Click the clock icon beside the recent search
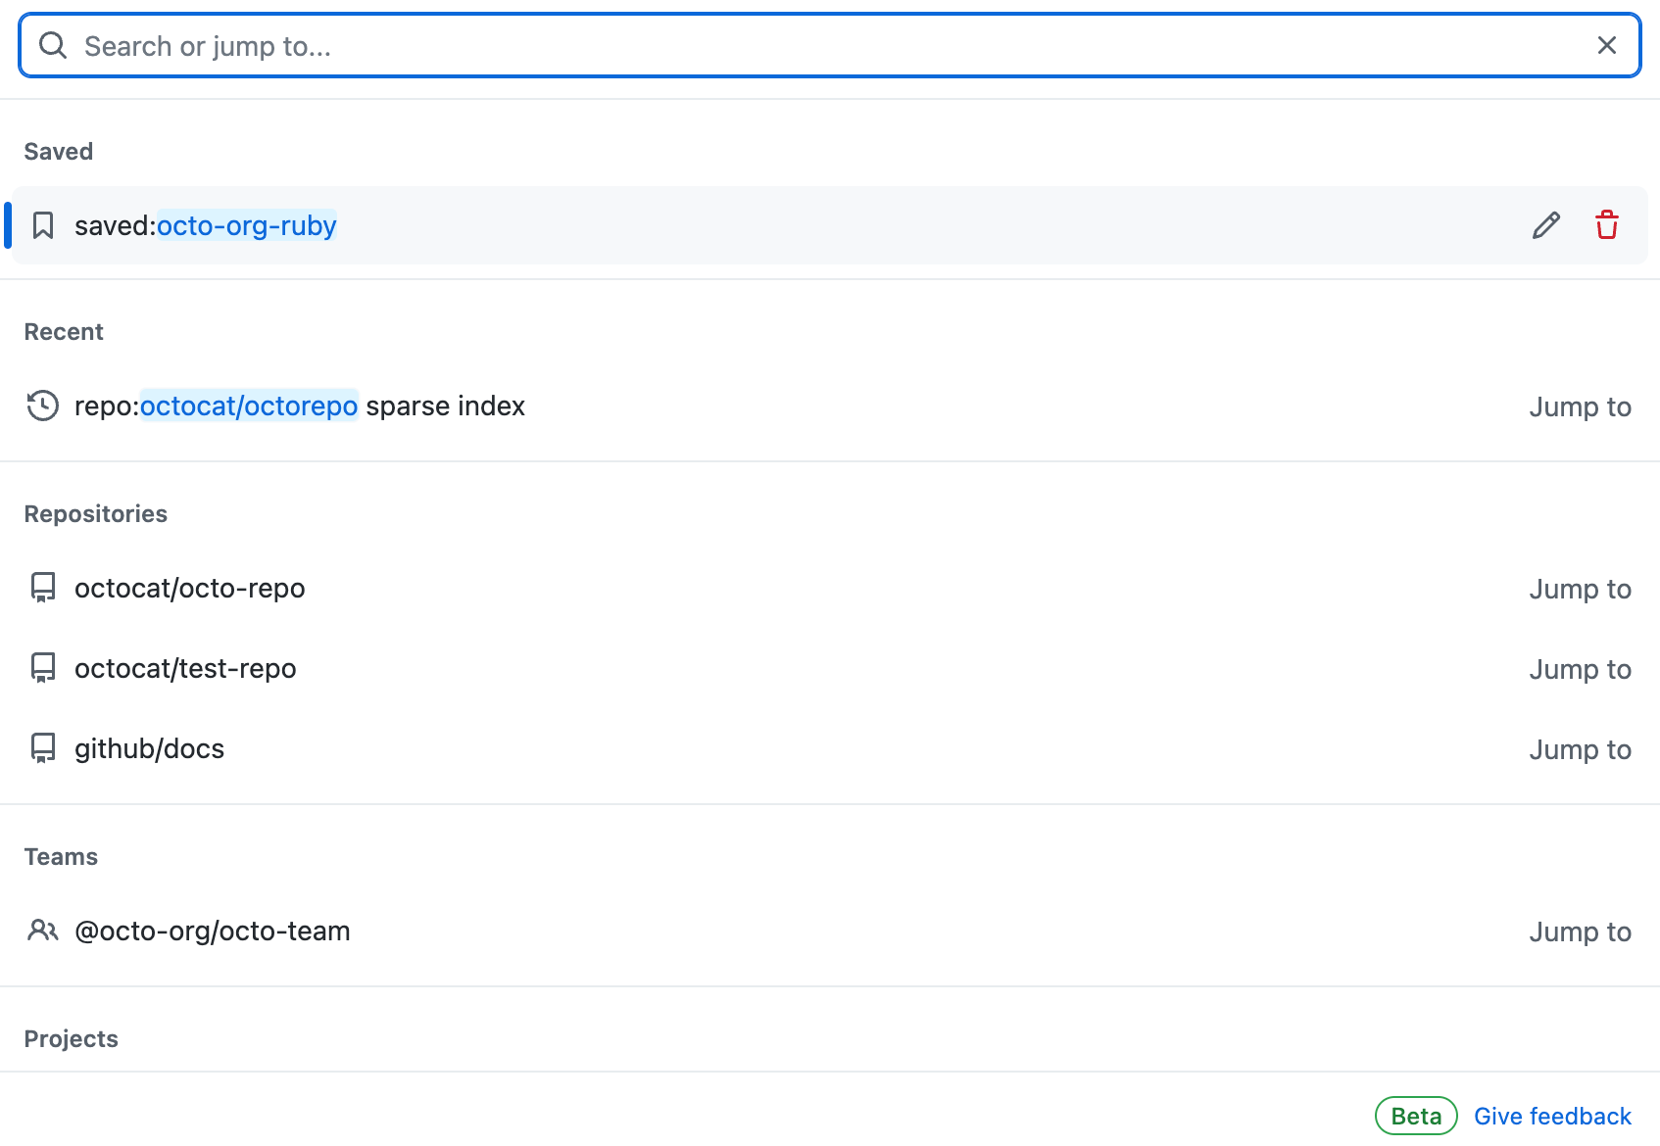The width and height of the screenshot is (1660, 1146). pyautogui.click(x=42, y=406)
